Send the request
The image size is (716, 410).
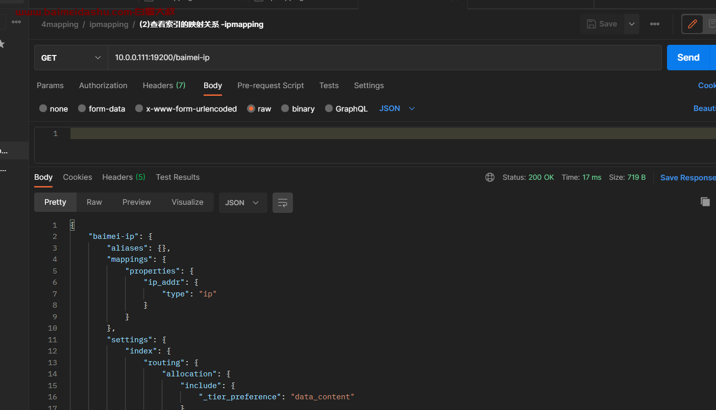(x=688, y=58)
